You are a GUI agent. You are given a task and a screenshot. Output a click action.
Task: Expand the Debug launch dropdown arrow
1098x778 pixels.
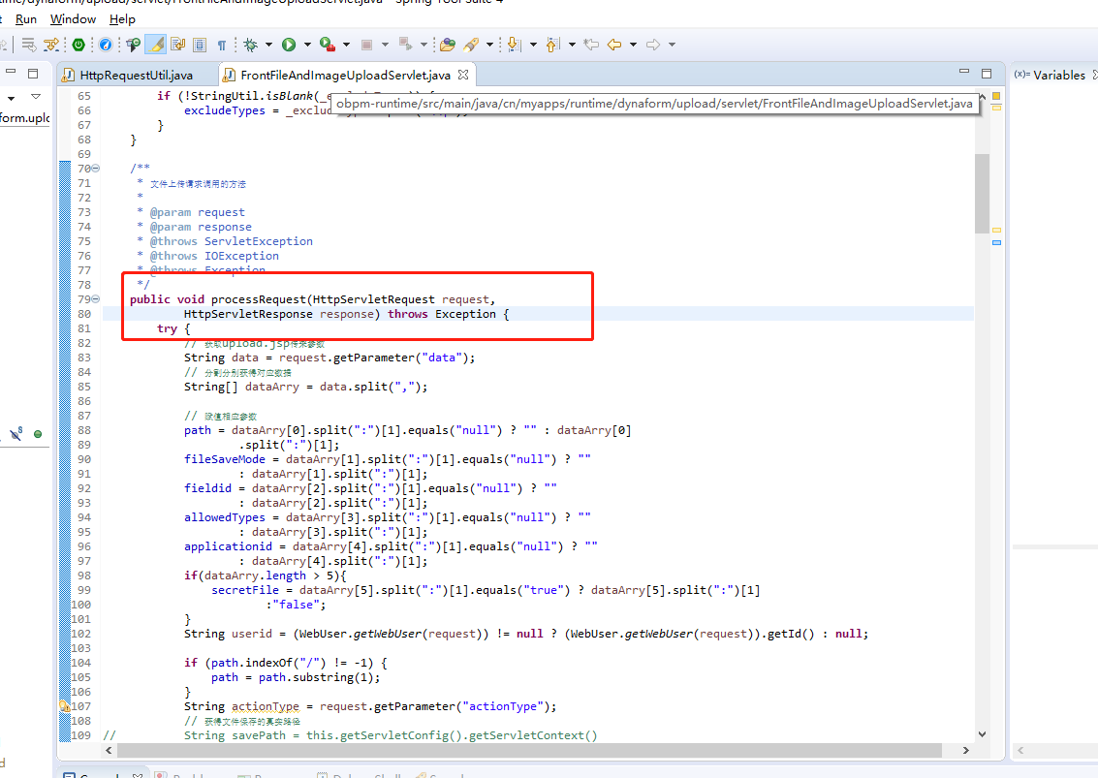[268, 45]
